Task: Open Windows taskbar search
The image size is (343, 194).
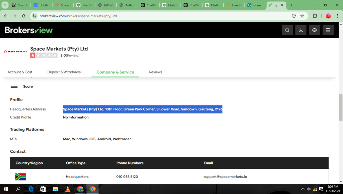Action: pyautogui.click(x=18, y=189)
